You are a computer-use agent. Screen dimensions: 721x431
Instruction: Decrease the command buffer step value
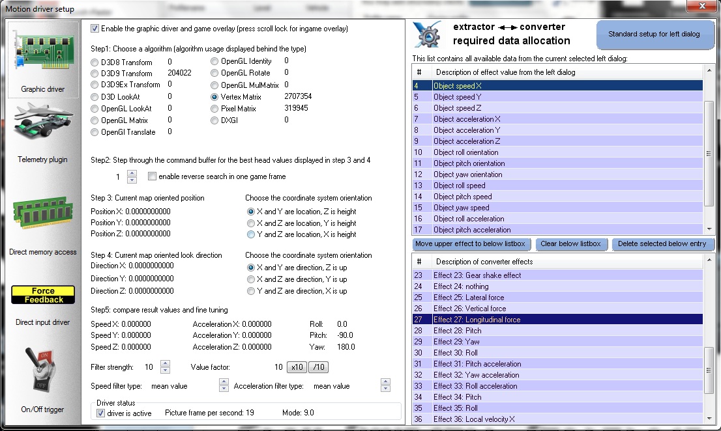(x=132, y=180)
